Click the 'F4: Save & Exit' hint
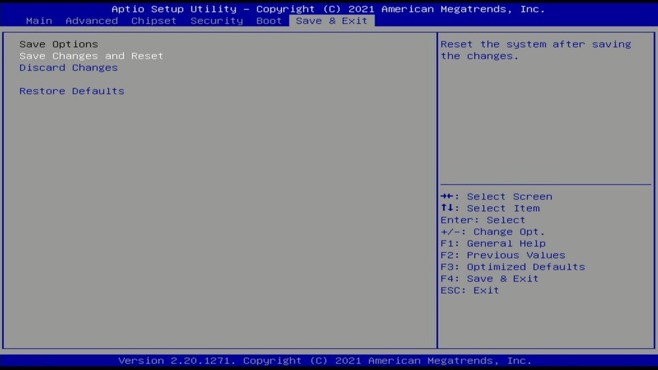This screenshot has width=658, height=370. pyautogui.click(x=489, y=279)
